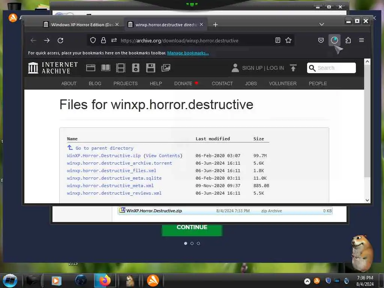
Task: Open the extensions puzzle icon
Action: [348, 40]
